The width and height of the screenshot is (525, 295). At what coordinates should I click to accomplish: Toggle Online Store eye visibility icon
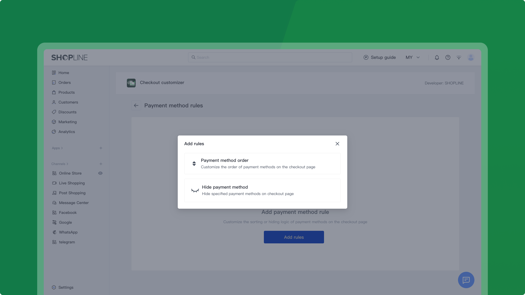(x=100, y=173)
